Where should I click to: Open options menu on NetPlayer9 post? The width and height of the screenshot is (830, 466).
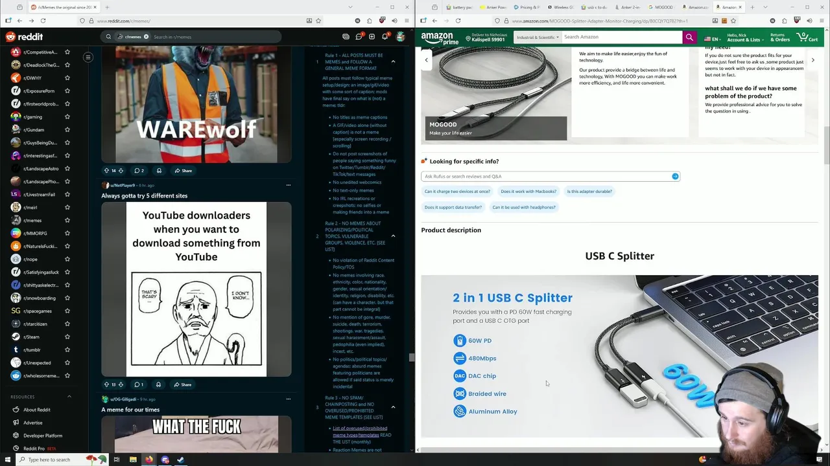288,185
